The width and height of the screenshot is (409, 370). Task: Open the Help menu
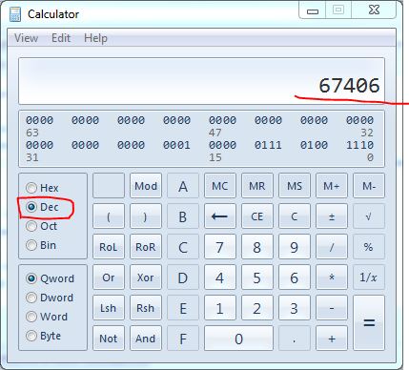tap(95, 38)
